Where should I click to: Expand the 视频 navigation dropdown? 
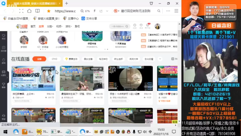point(59,26)
